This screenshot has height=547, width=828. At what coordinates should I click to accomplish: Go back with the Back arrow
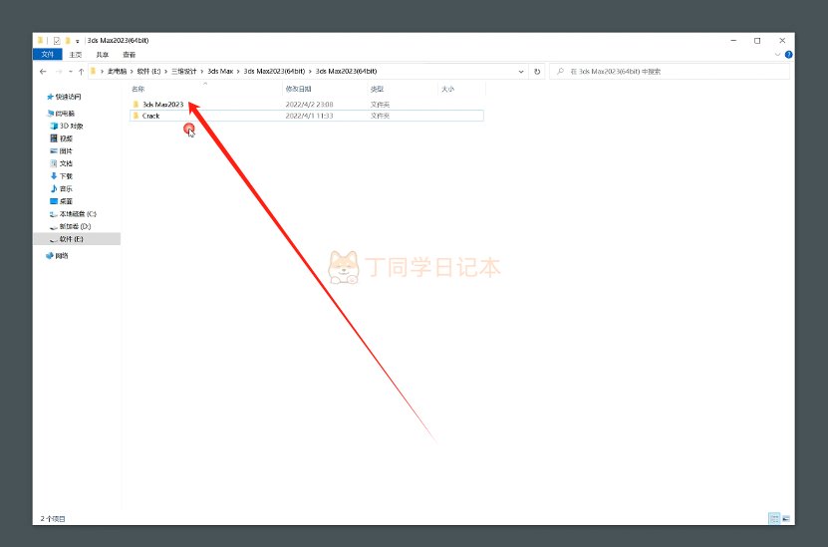pos(43,72)
